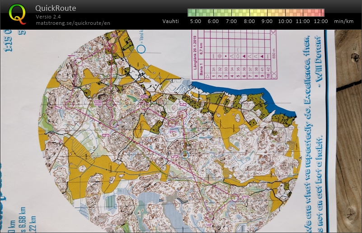Click control circle 1 on the map
This screenshot has width=362, height=233.
(79, 62)
